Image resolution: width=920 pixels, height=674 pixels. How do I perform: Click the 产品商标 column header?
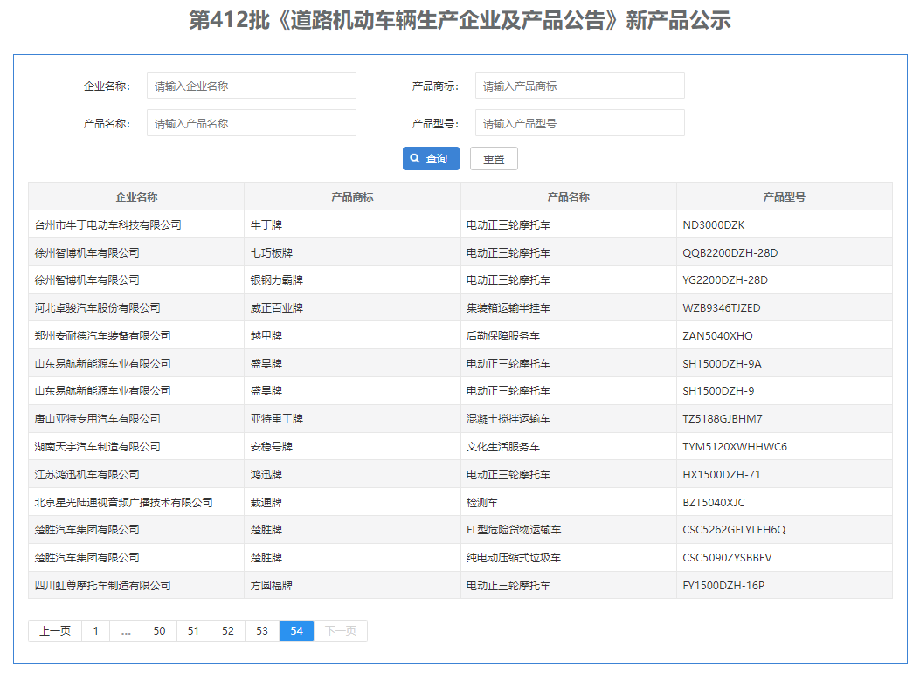click(352, 197)
